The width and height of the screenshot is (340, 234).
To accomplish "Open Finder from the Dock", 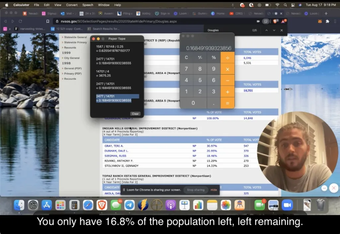I will (x=19, y=205).
